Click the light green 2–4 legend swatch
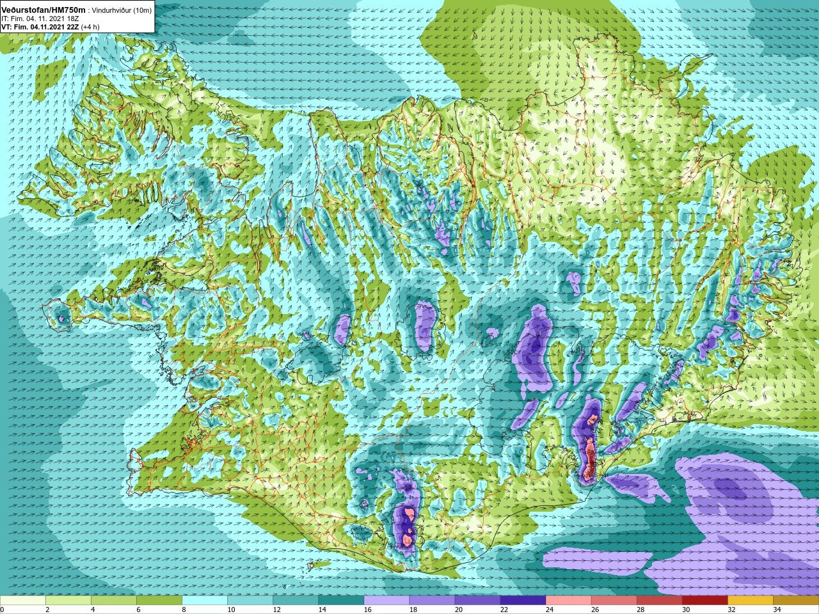The image size is (819, 614). [x=68, y=601]
